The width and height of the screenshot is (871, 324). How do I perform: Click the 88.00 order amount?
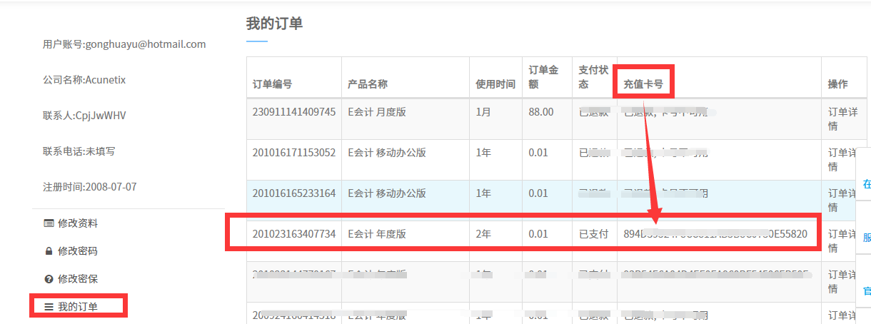pyautogui.click(x=540, y=111)
